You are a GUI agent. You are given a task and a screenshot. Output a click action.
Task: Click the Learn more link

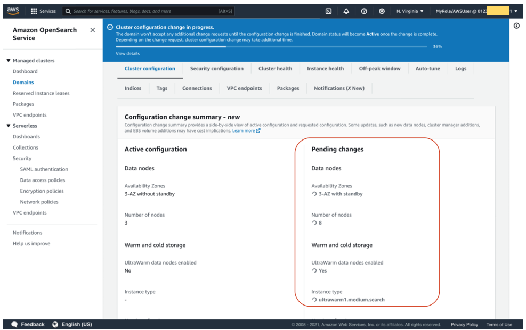(244, 130)
